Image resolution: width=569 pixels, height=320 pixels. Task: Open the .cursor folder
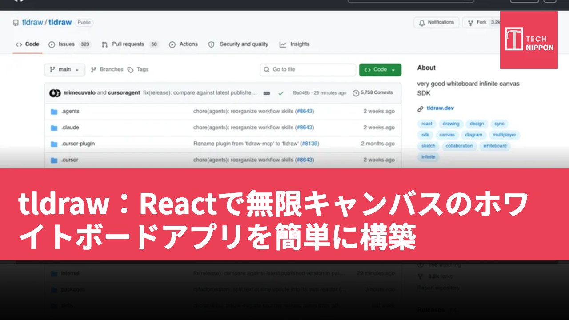70,160
